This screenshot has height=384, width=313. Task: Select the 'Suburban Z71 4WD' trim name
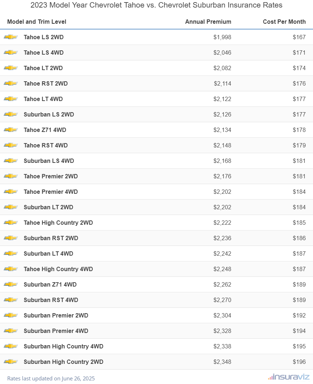pos(50,284)
